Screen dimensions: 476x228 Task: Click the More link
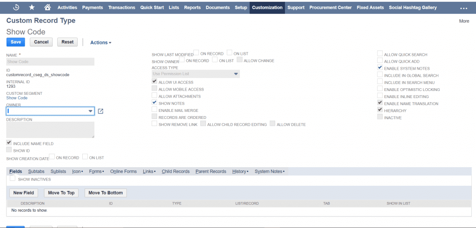pos(464,21)
